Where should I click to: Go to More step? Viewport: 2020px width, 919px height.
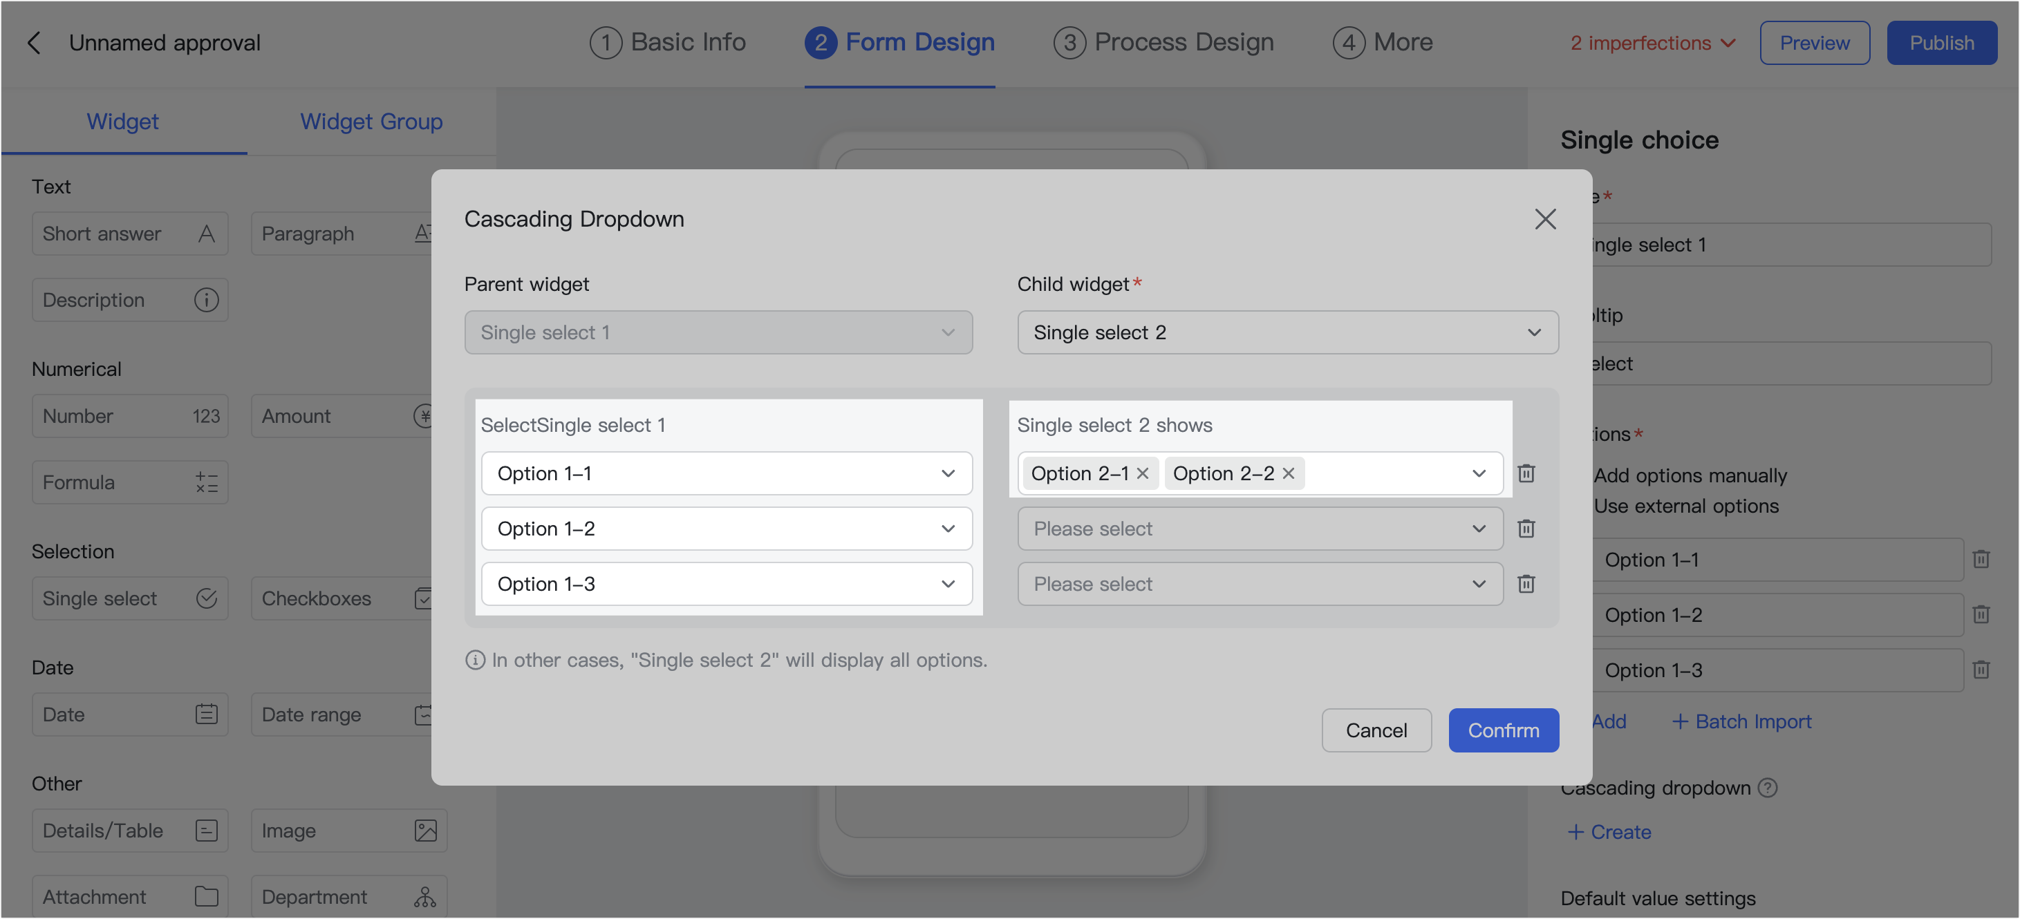[x=1383, y=42]
